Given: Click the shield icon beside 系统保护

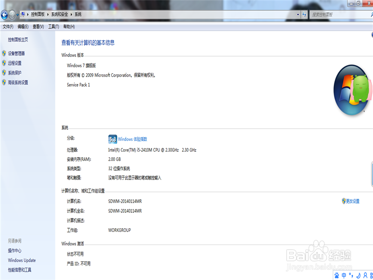Looking at the screenshot, I should coord(4,73).
